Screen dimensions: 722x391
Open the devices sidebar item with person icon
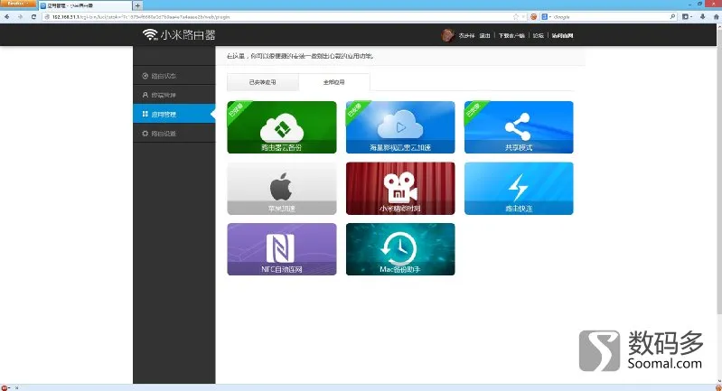pos(174,95)
